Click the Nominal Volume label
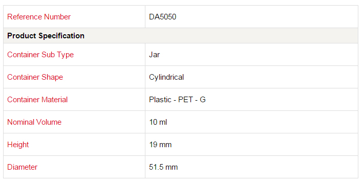The height and width of the screenshot is (184, 364). point(34,122)
